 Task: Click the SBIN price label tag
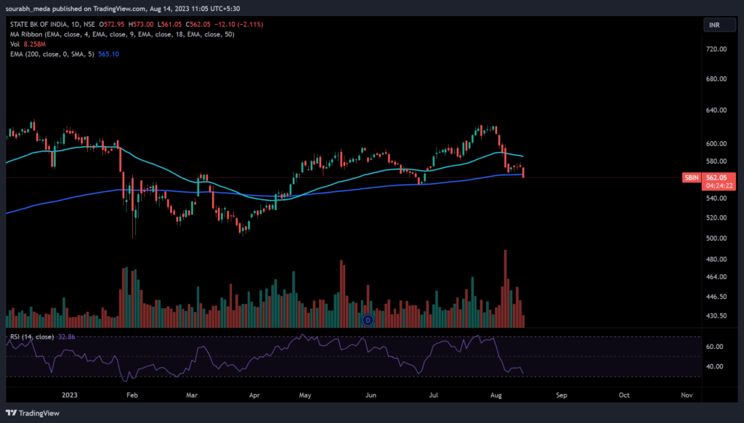[x=692, y=177]
